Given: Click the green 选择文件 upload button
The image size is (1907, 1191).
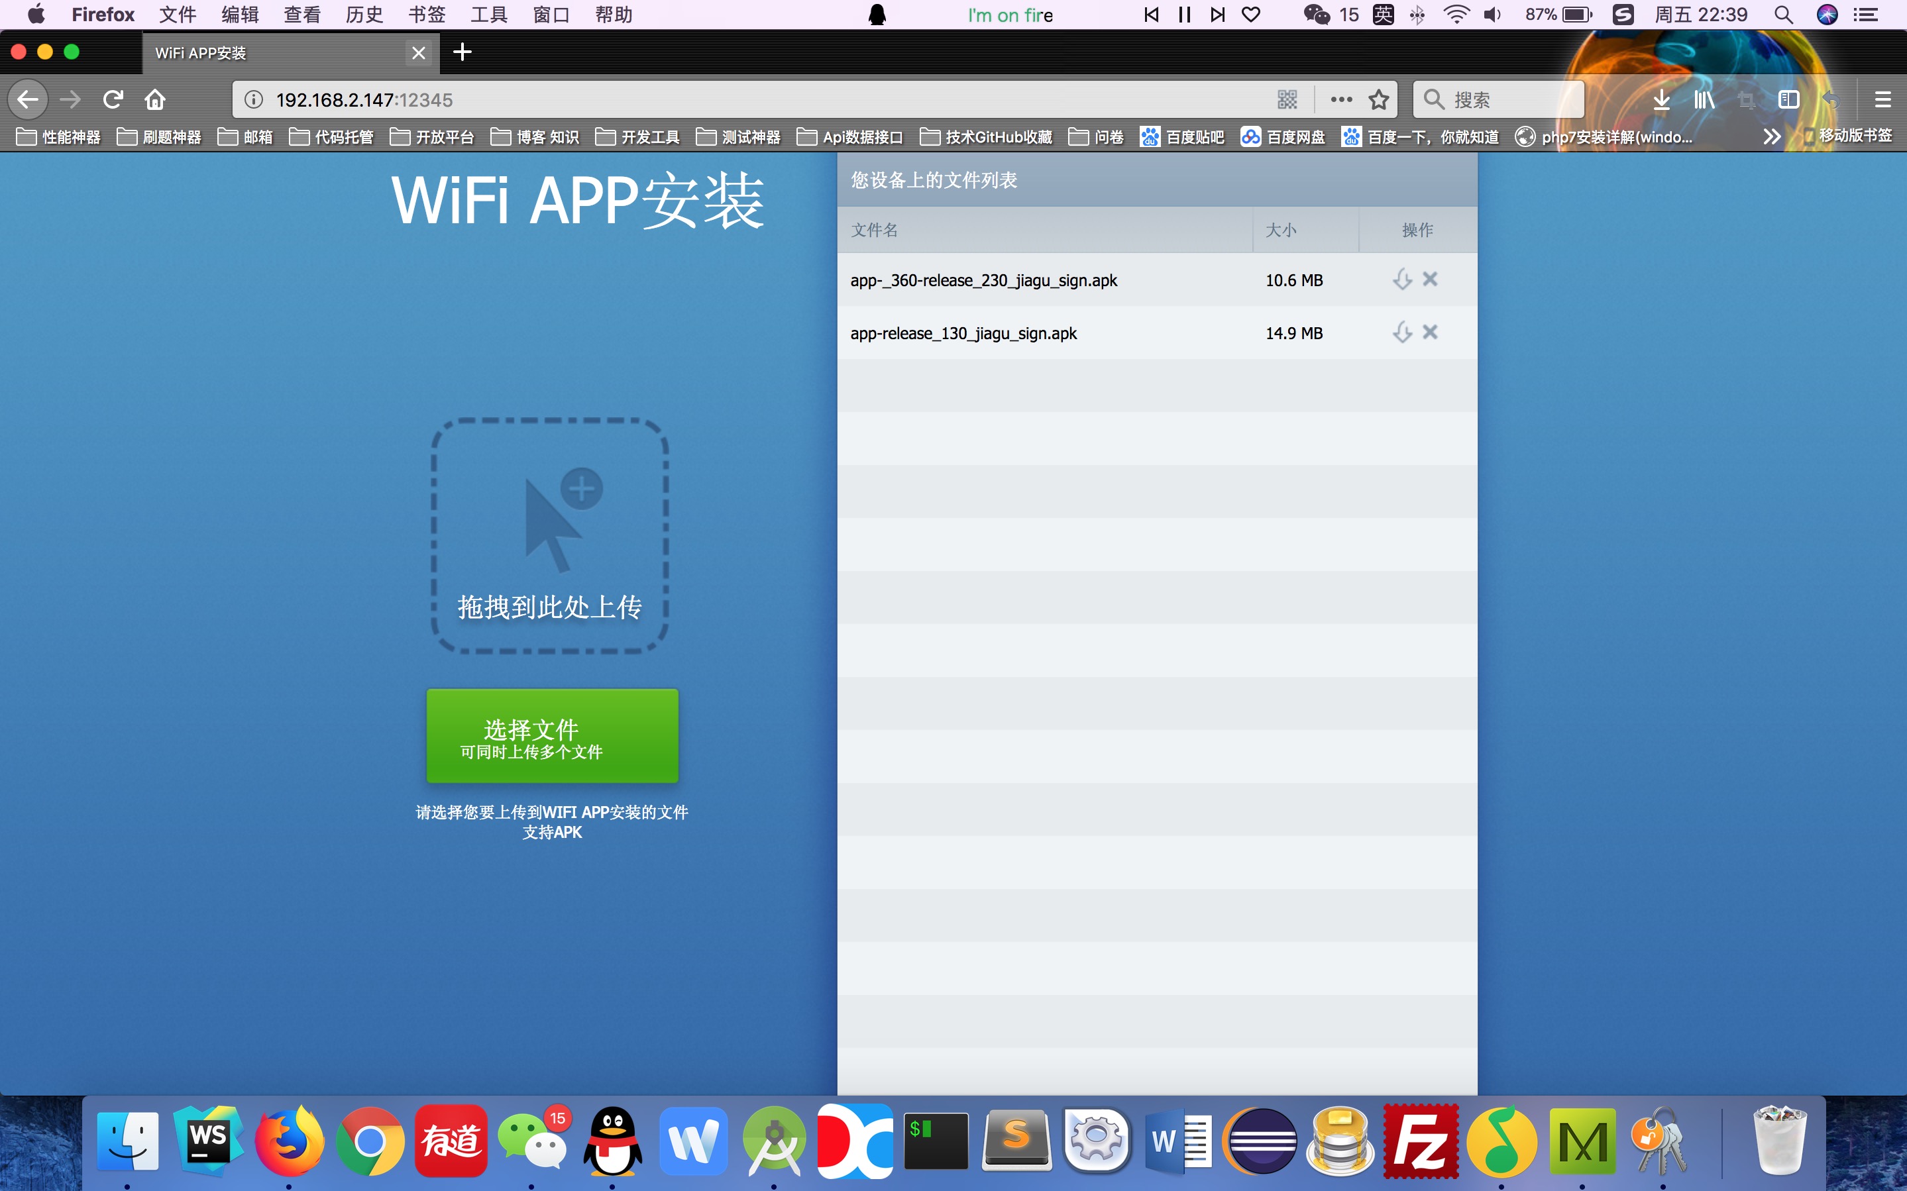Looking at the screenshot, I should pos(552,736).
